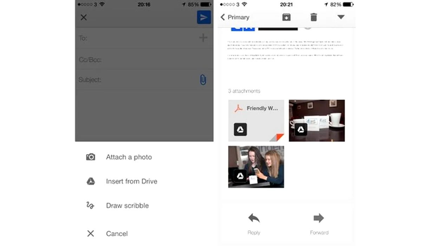Save coffee cups photo to Drive
The width and height of the screenshot is (431, 246).
301,130
